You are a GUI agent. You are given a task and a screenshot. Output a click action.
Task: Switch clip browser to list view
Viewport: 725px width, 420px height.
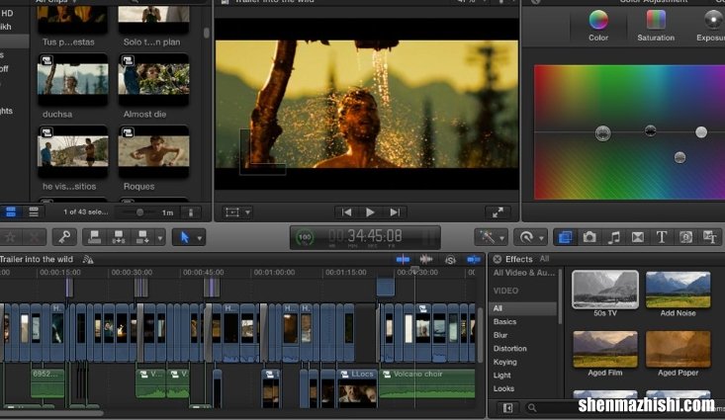[x=34, y=212]
